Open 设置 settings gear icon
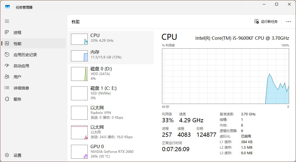The image size is (296, 162). click(7, 155)
